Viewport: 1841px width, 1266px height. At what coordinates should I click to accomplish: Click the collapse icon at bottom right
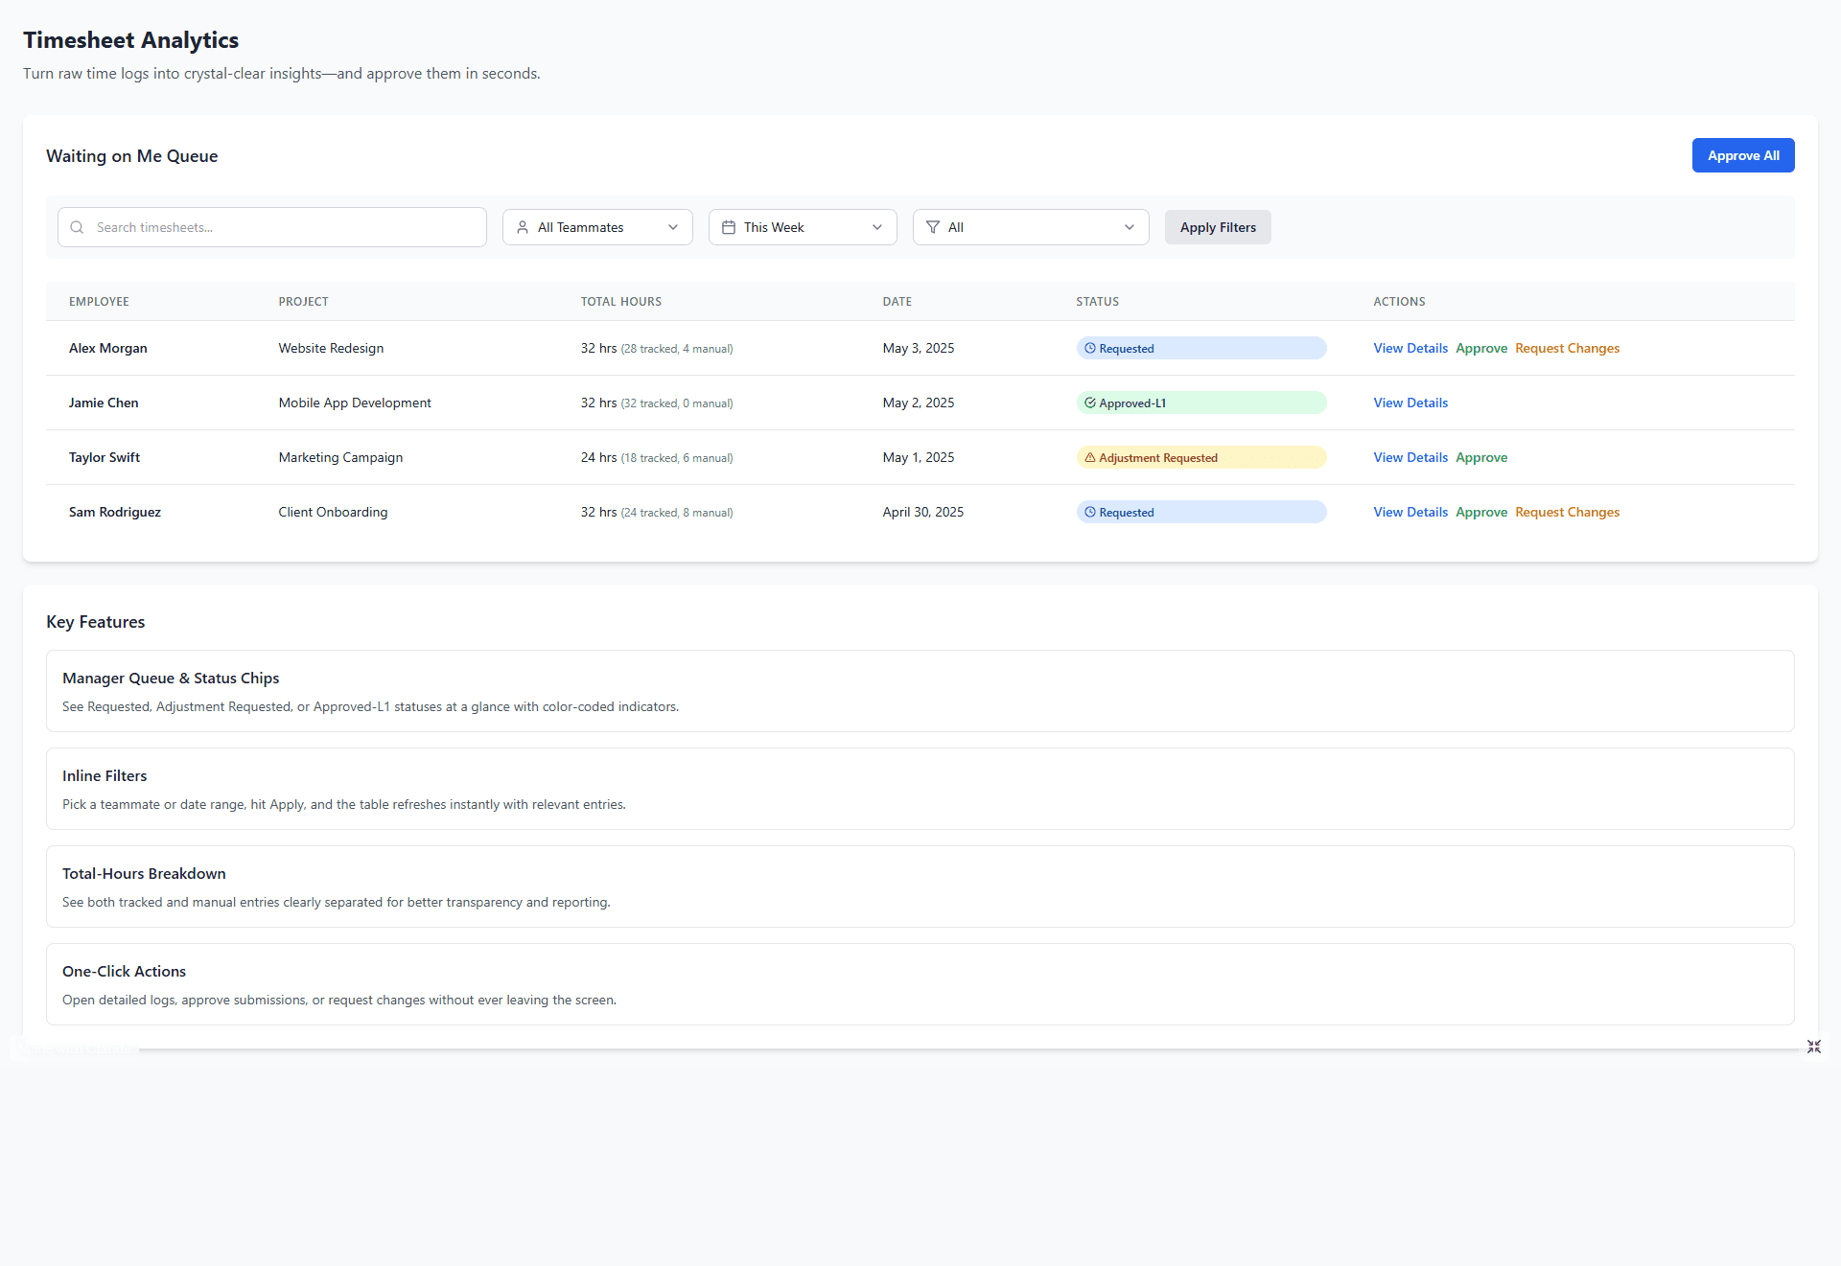pos(1814,1047)
